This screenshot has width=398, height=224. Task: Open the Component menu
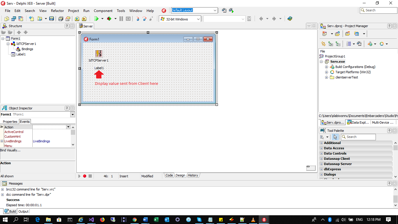(x=103, y=10)
